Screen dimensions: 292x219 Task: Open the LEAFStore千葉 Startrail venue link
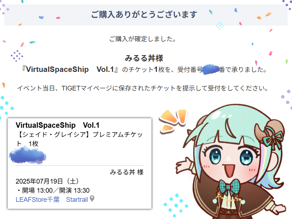(x=52, y=200)
